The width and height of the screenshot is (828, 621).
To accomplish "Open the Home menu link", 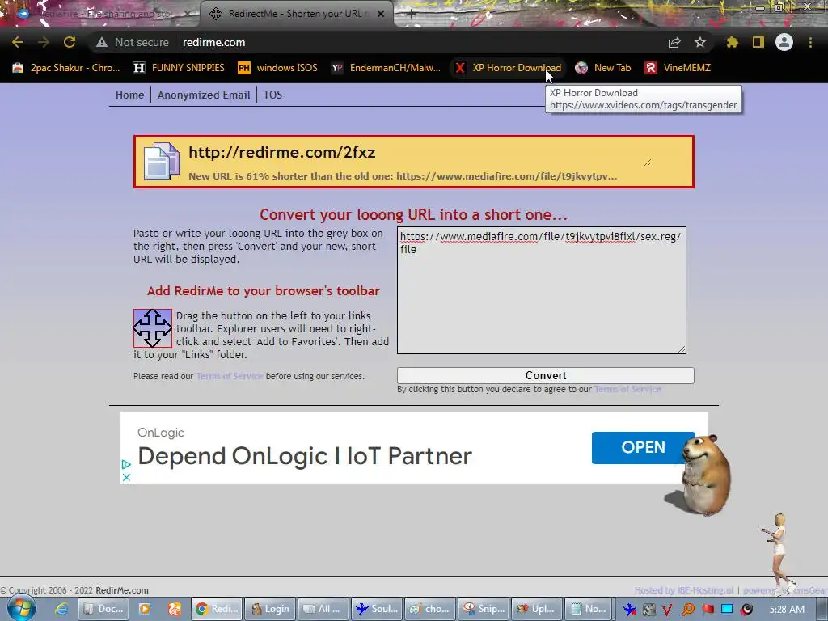I will click(130, 95).
